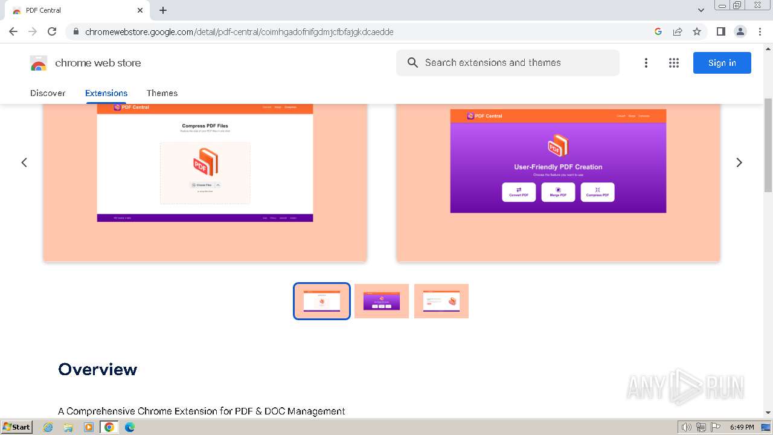The height and width of the screenshot is (435, 773).
Task: Click the browser forward arrow
Action: coord(33,31)
